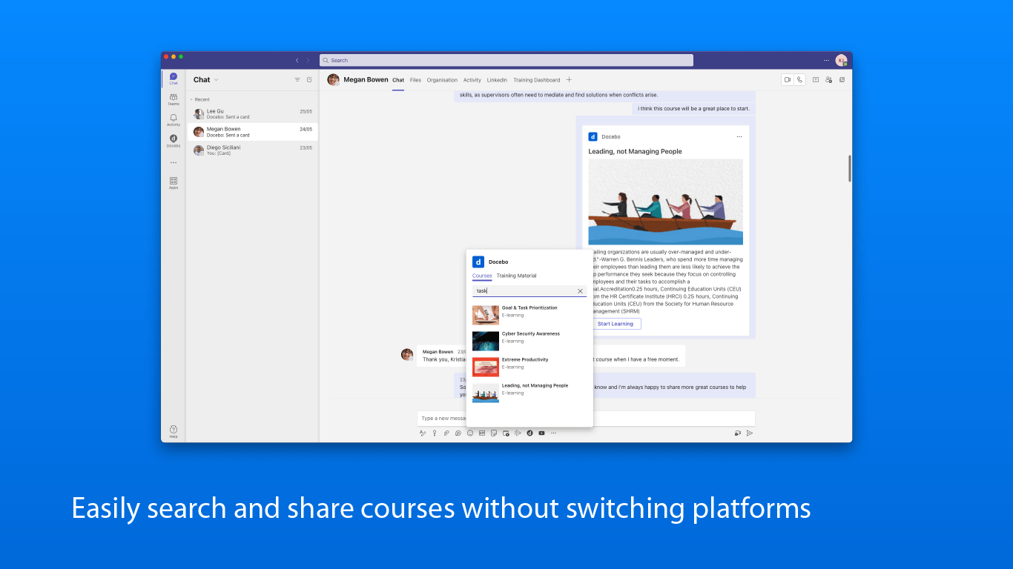The height and width of the screenshot is (569, 1013).
Task: Select the Courses tab in Docebo popup
Action: [x=482, y=276]
